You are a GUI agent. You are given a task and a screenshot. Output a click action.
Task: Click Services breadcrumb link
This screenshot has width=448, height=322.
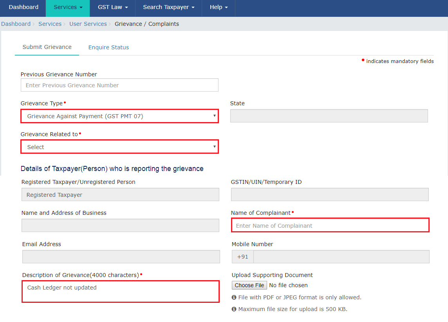[50, 24]
